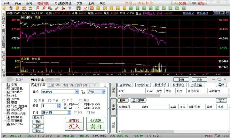Expand the 投机 dropdown

pos(103,91)
